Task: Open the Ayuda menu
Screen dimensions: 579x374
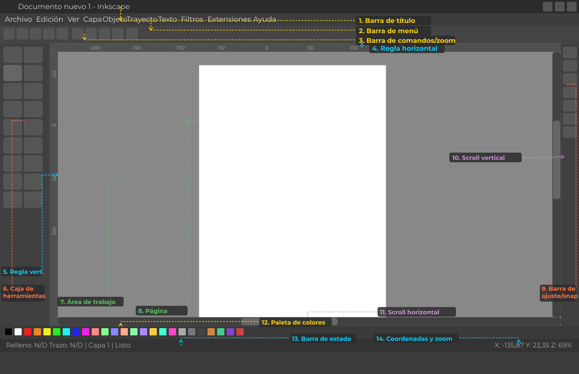Action: click(x=265, y=19)
